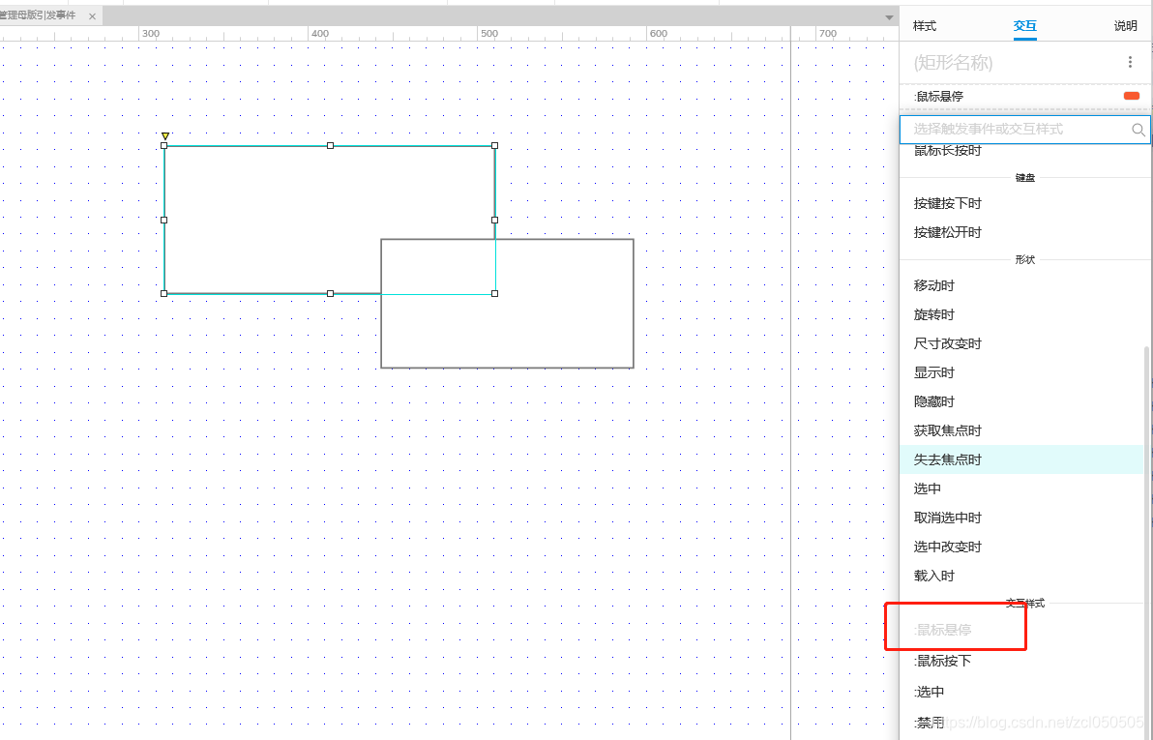Switch to the 样式 tab
The width and height of the screenshot is (1153, 740).
(x=925, y=26)
